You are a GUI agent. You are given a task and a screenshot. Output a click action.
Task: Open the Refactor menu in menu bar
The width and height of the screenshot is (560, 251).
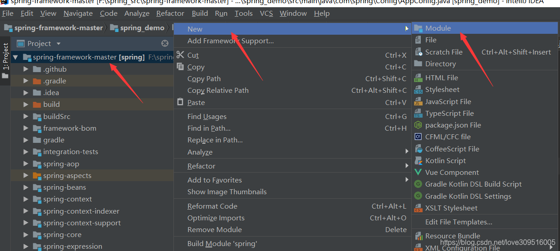170,14
